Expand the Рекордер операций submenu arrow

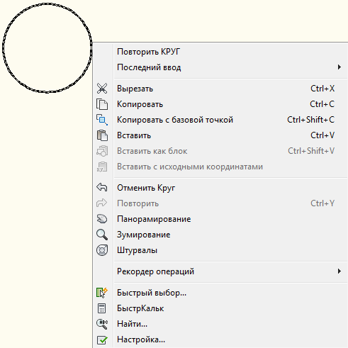pos(339,271)
